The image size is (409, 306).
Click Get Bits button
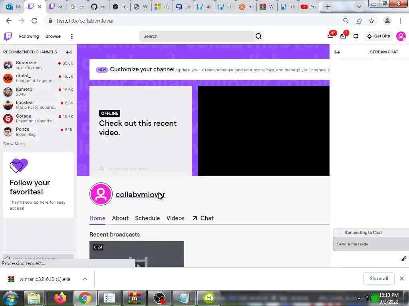pos(379,36)
